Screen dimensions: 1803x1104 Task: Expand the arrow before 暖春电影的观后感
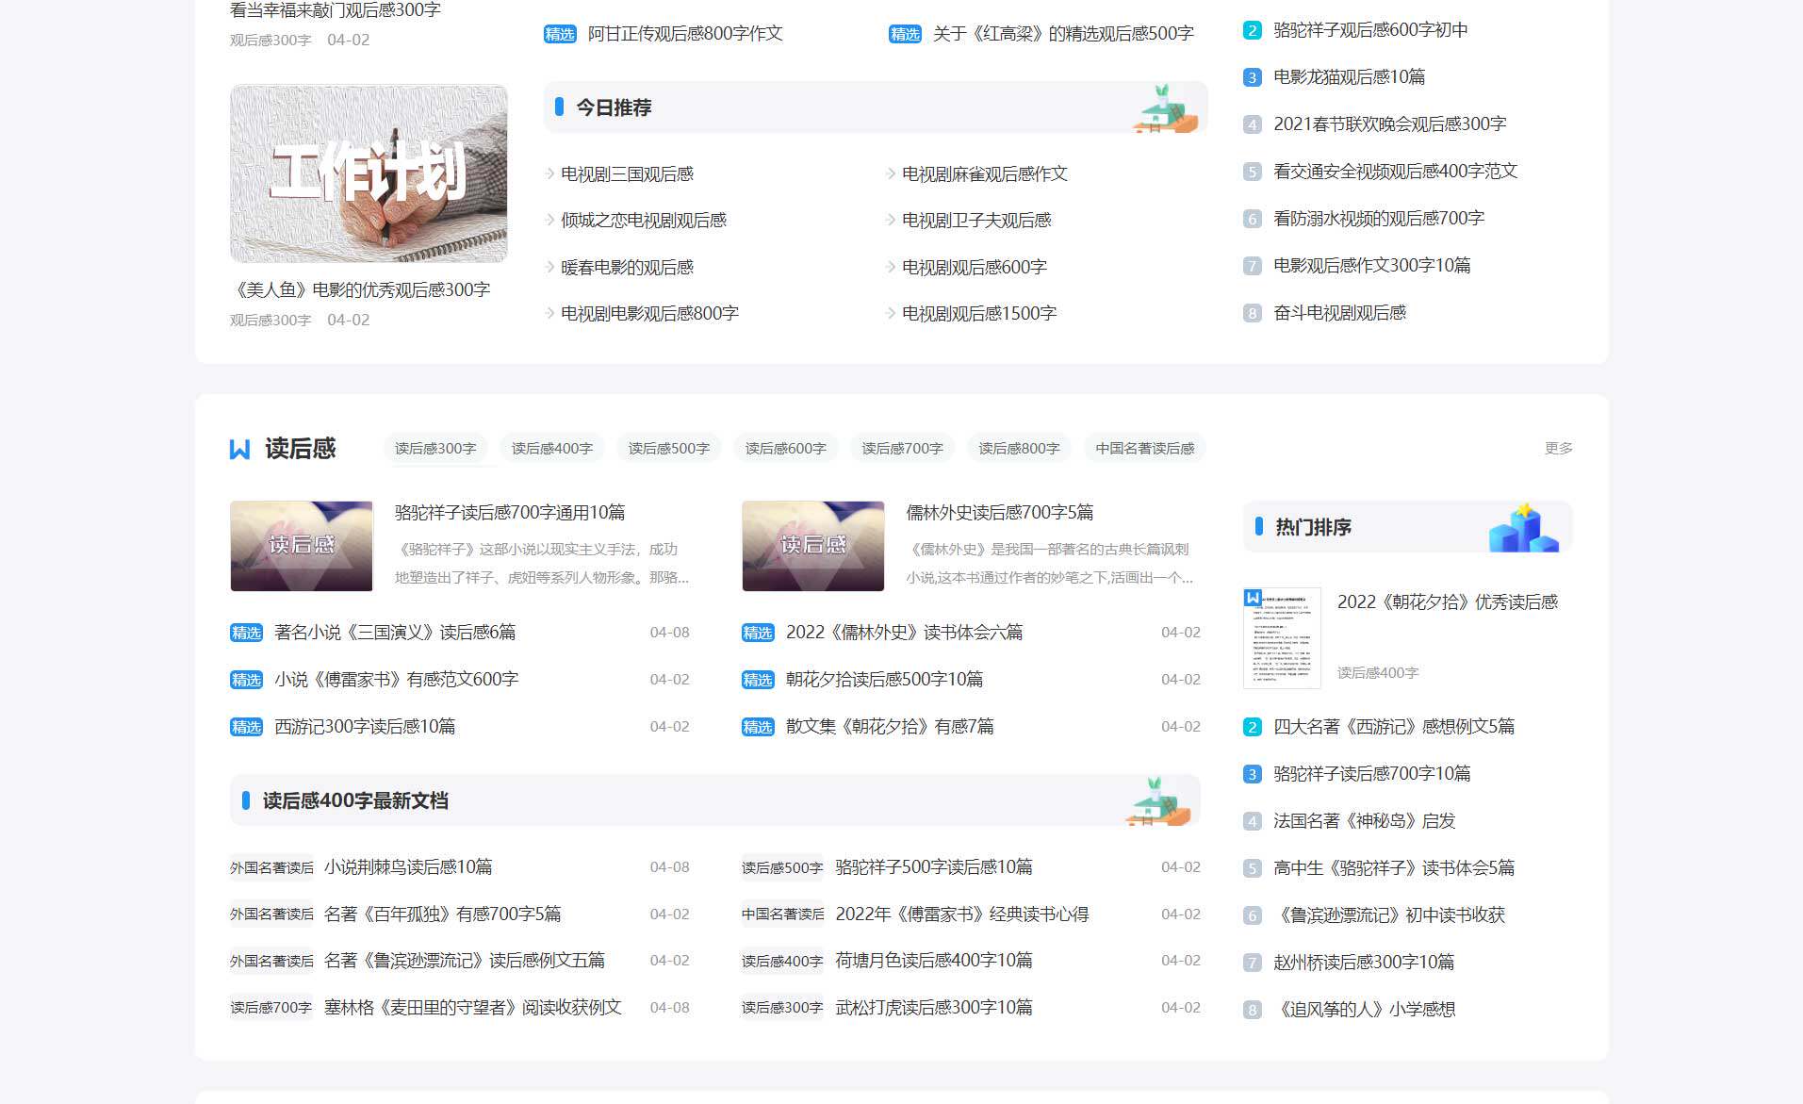coord(549,267)
